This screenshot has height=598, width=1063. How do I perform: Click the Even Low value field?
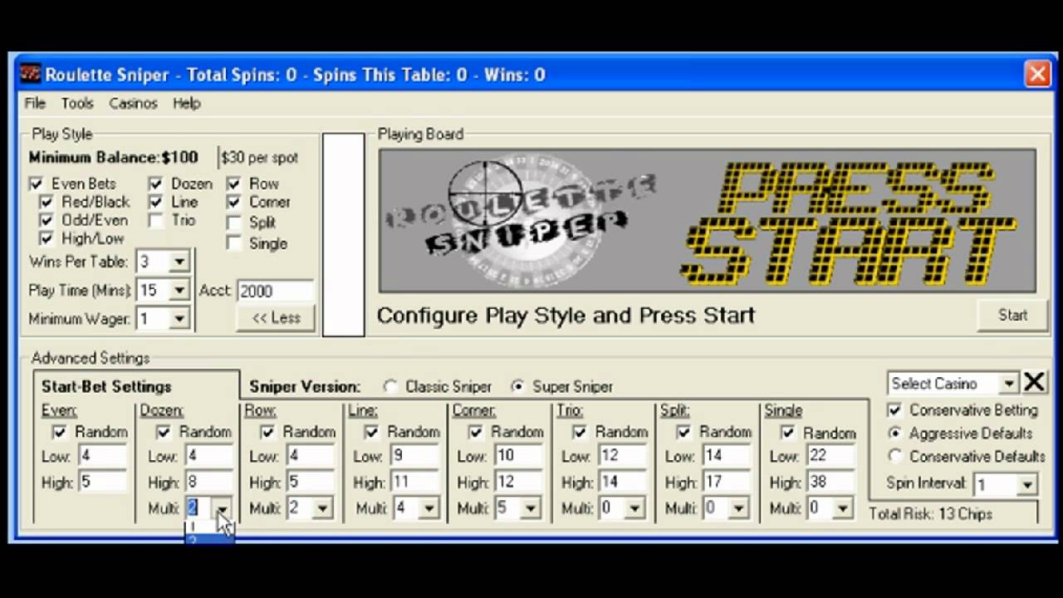tap(102, 456)
